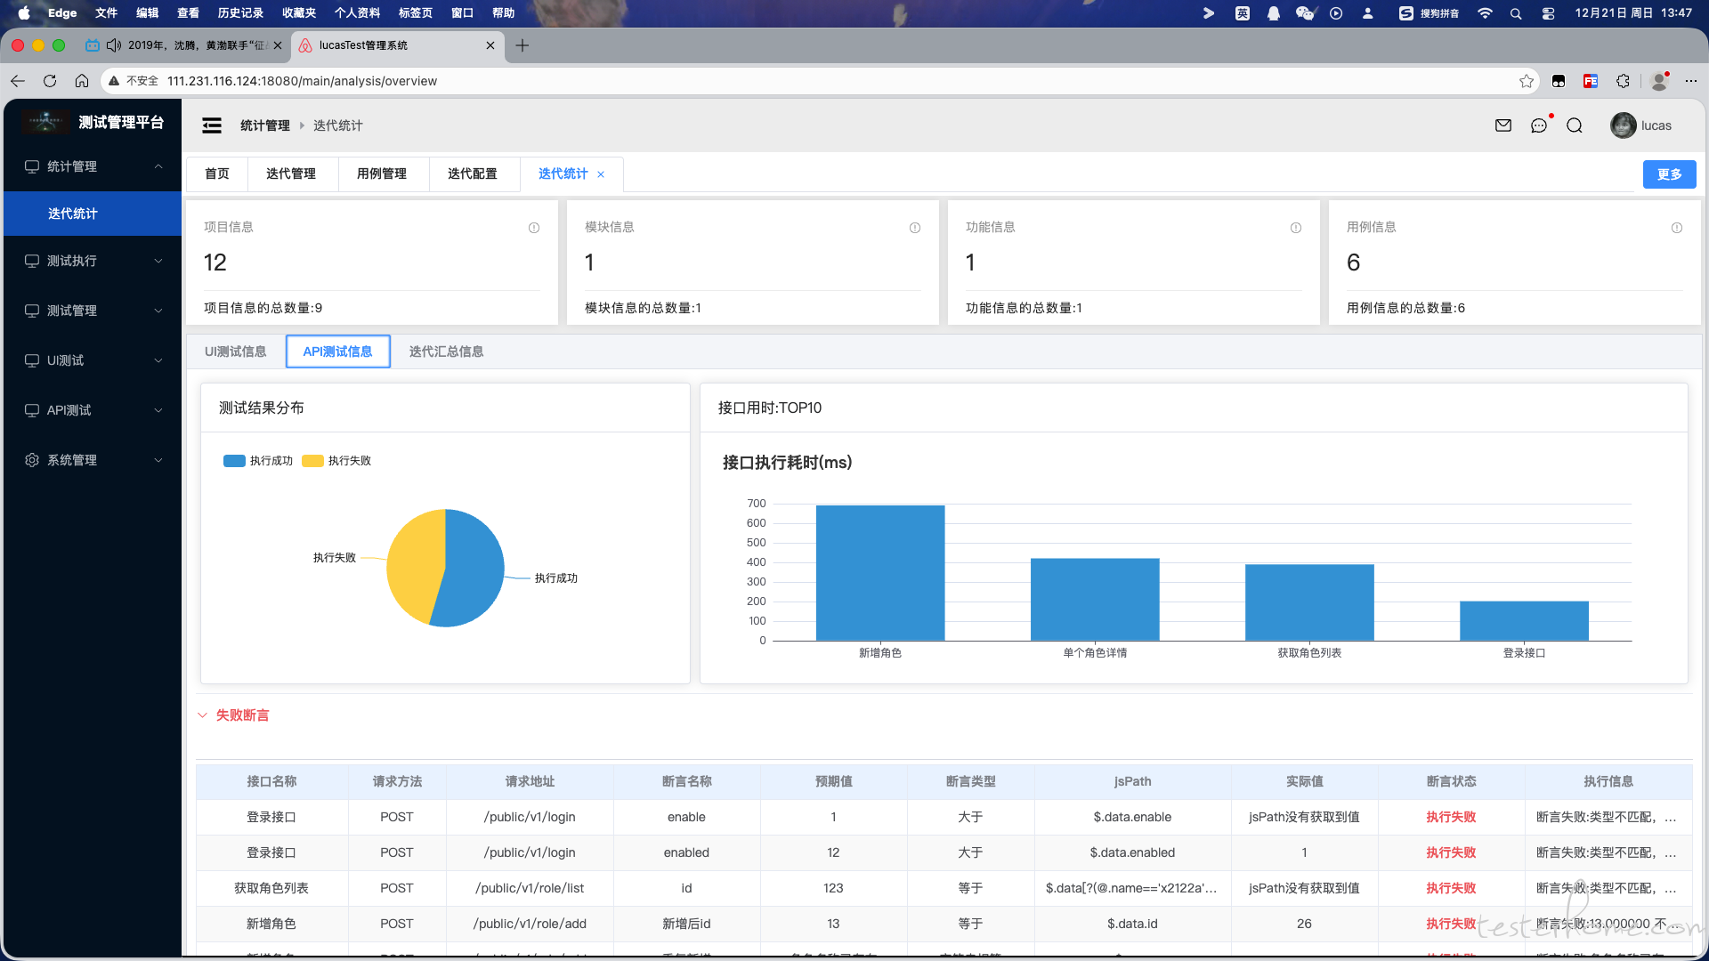Bookmark page with star icon

pyautogui.click(x=1527, y=81)
